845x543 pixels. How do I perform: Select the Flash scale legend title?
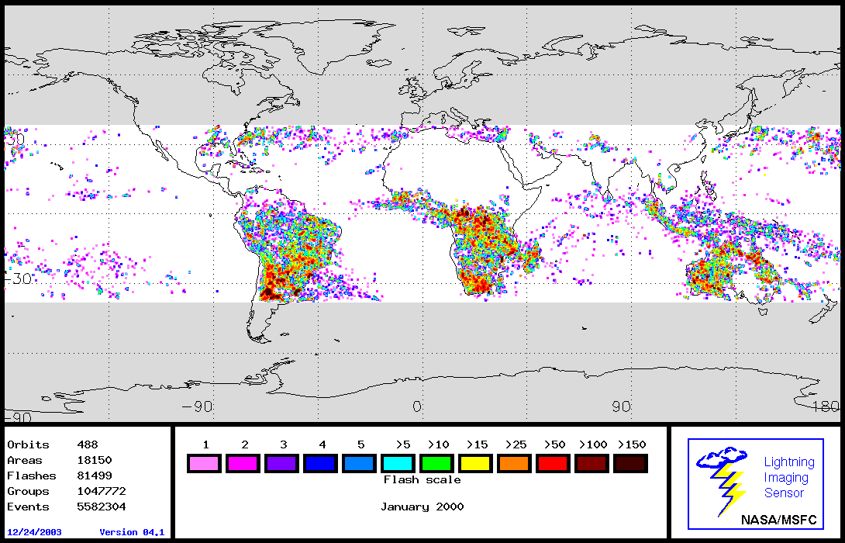[x=422, y=480]
